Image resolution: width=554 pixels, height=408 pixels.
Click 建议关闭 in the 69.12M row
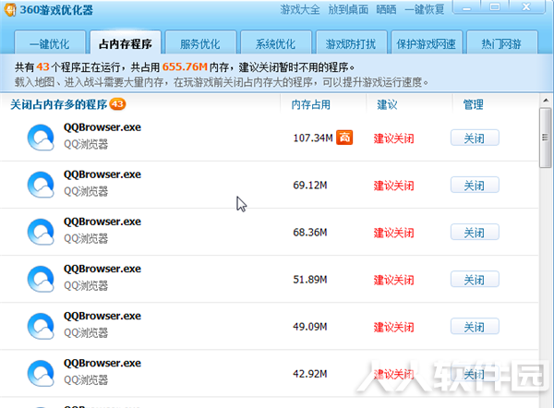pyautogui.click(x=393, y=186)
